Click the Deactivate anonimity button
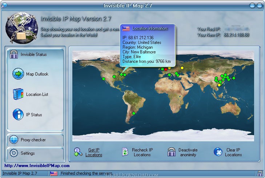Viewport: 265px width, 178px height. point(188,152)
